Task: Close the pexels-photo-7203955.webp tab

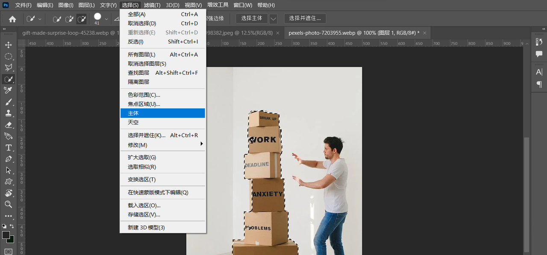Action: (x=425, y=33)
